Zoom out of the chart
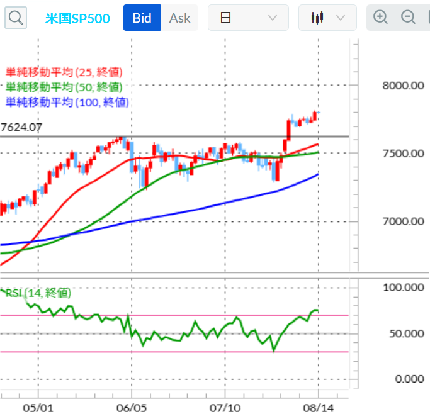This screenshot has height=414, width=430. pos(408,17)
